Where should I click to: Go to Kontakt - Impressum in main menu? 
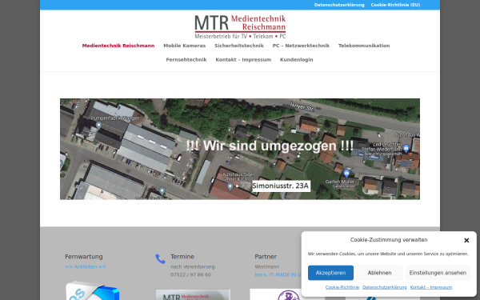243,60
